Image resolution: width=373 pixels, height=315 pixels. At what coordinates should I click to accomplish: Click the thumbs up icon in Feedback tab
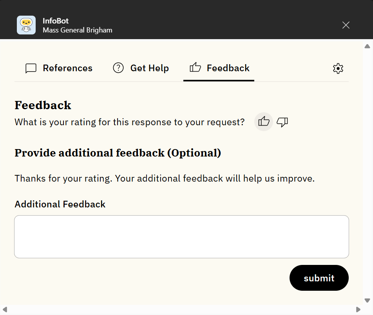click(195, 68)
